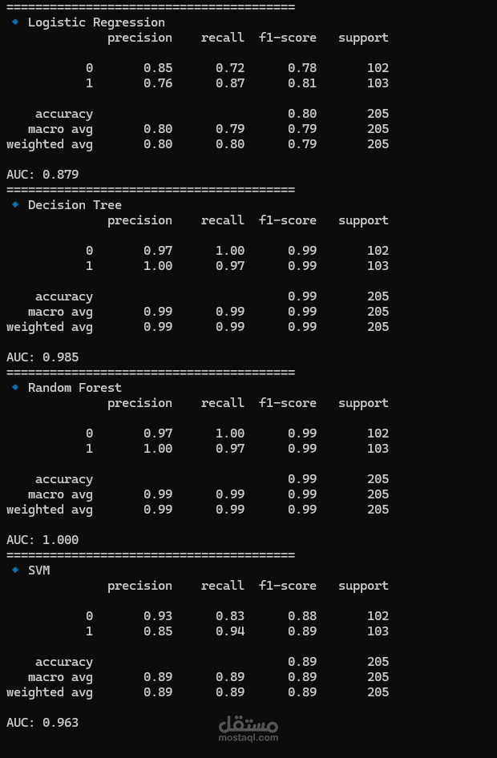Click the AUC: 1.000 result line
Screen dimensions: 497x758
(x=42, y=540)
